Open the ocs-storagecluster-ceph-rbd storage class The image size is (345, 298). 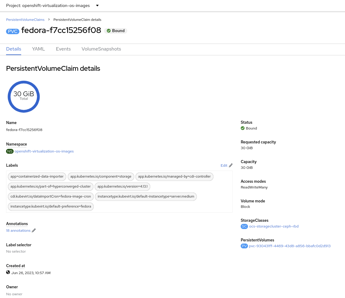pos(274,226)
